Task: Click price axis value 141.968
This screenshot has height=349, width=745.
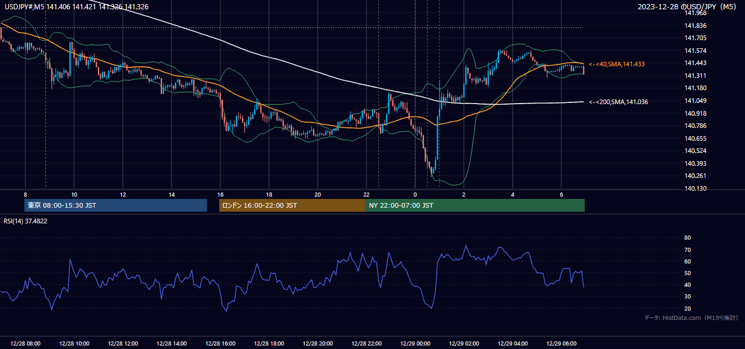Action: click(695, 13)
